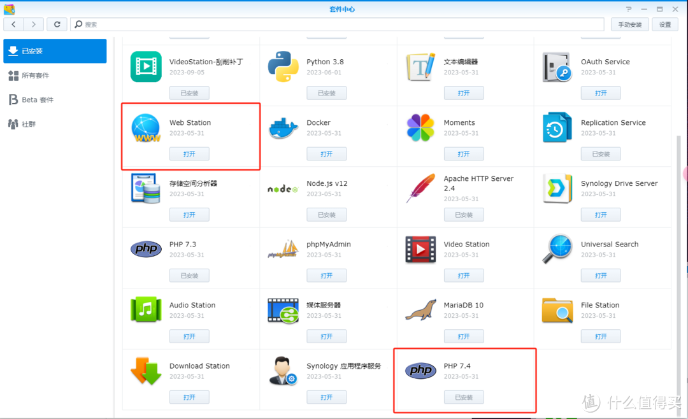Click the Installed button under Replication Service
688x419 pixels.
pyautogui.click(x=601, y=154)
